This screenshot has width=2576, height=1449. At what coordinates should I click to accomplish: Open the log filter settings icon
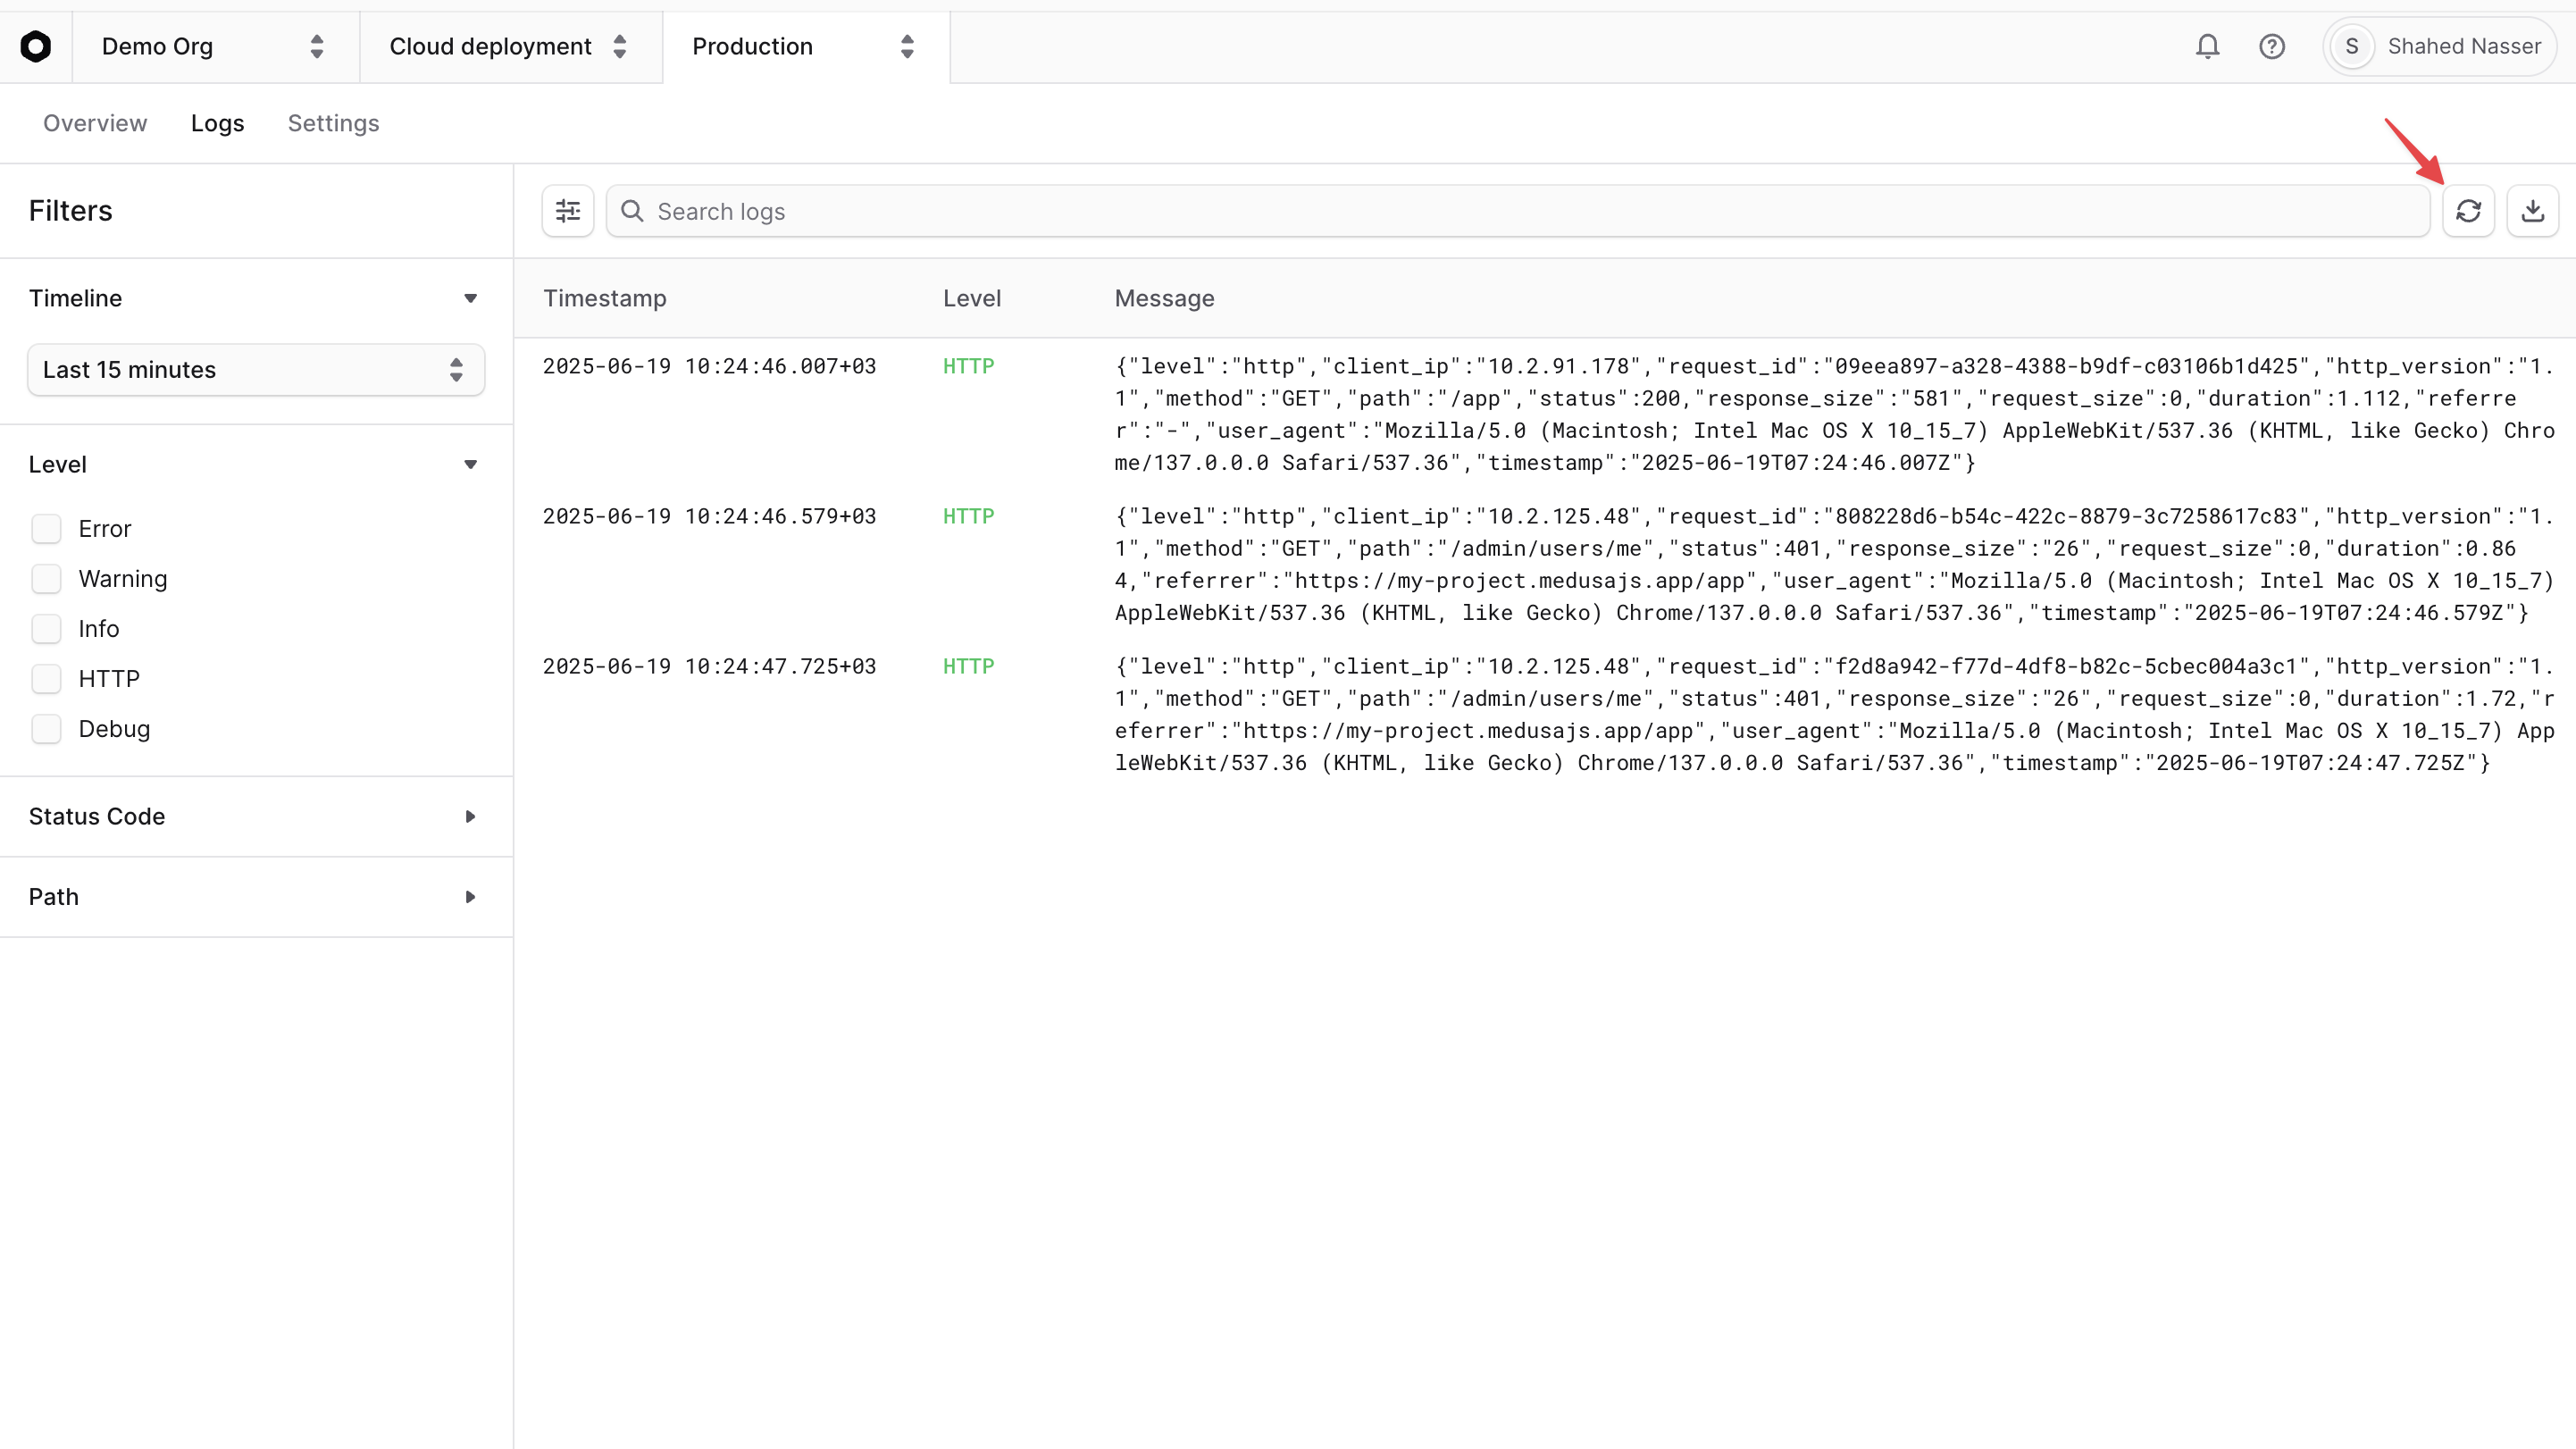pos(567,210)
